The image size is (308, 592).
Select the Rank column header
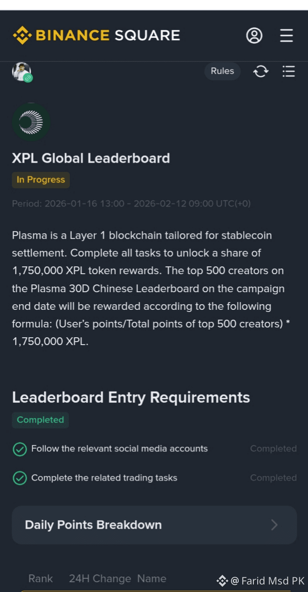[x=40, y=579]
